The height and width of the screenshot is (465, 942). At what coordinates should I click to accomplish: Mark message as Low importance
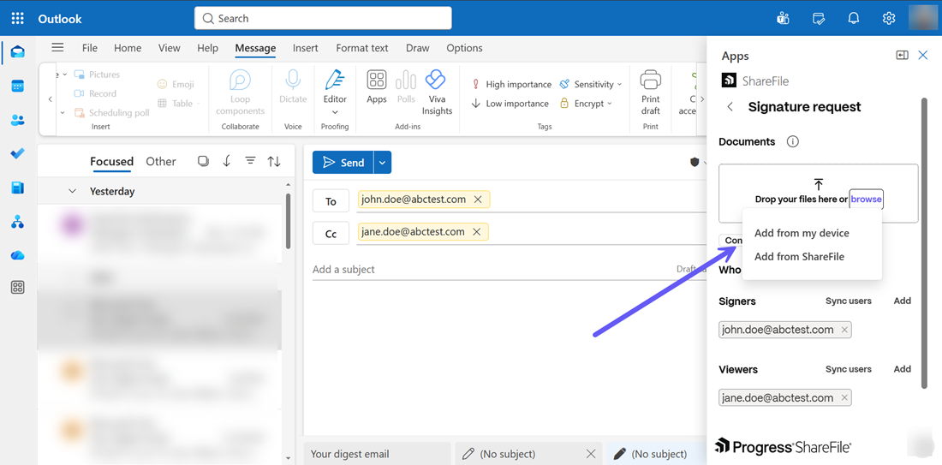point(510,104)
